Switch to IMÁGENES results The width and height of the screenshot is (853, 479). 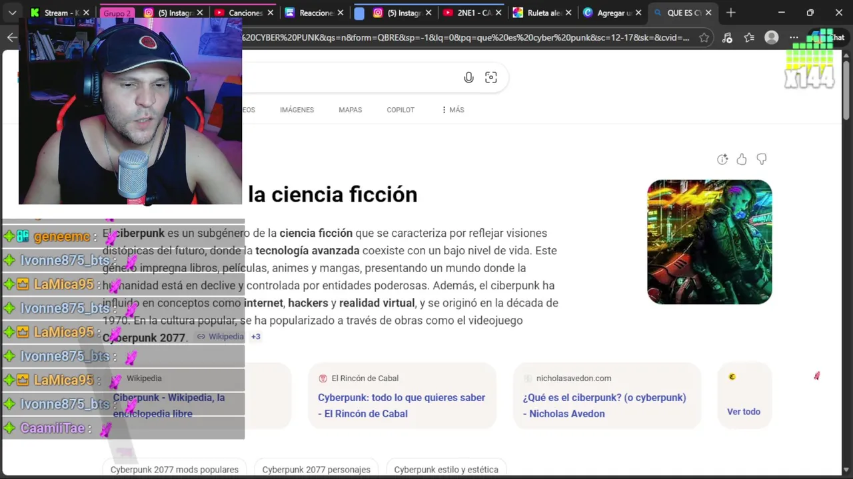tap(297, 110)
